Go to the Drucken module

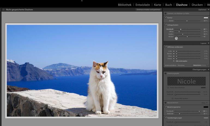[197, 5]
